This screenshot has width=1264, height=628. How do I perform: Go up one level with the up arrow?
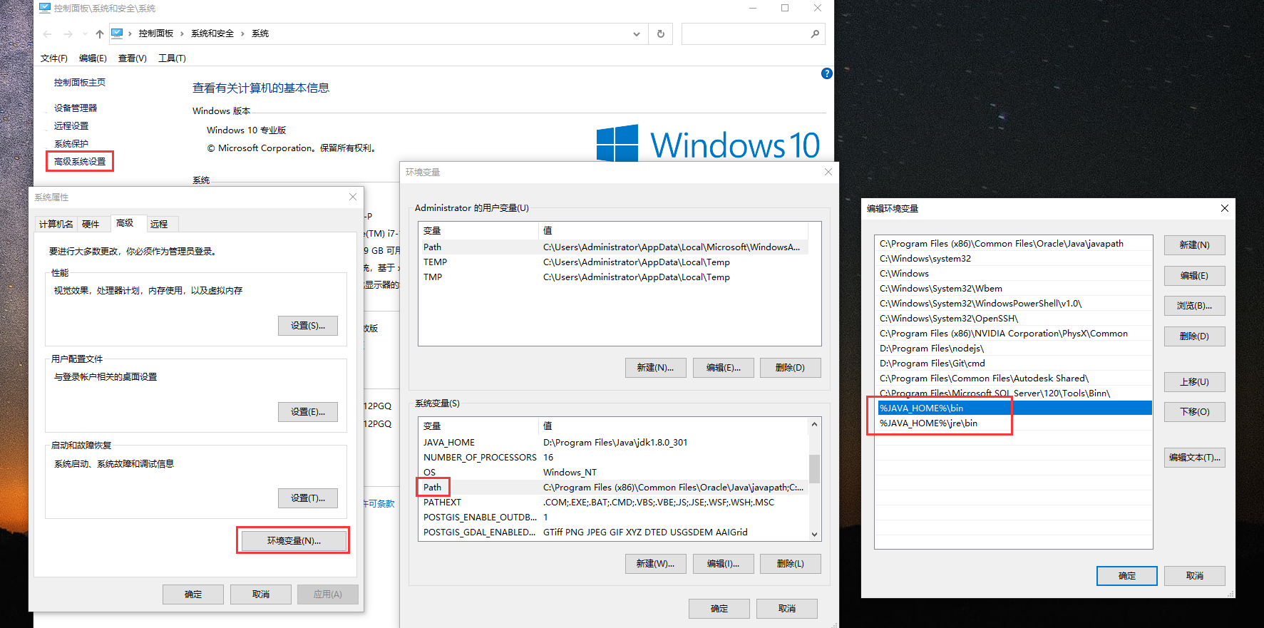pyautogui.click(x=99, y=34)
